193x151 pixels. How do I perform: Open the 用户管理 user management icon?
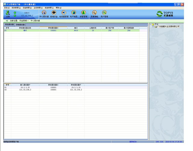[x=104, y=13]
